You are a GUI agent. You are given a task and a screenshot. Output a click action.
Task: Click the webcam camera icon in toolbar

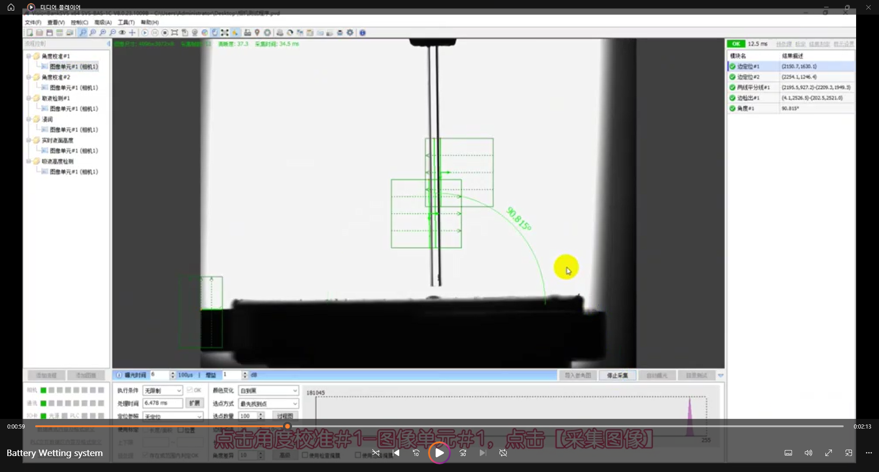tap(195, 32)
